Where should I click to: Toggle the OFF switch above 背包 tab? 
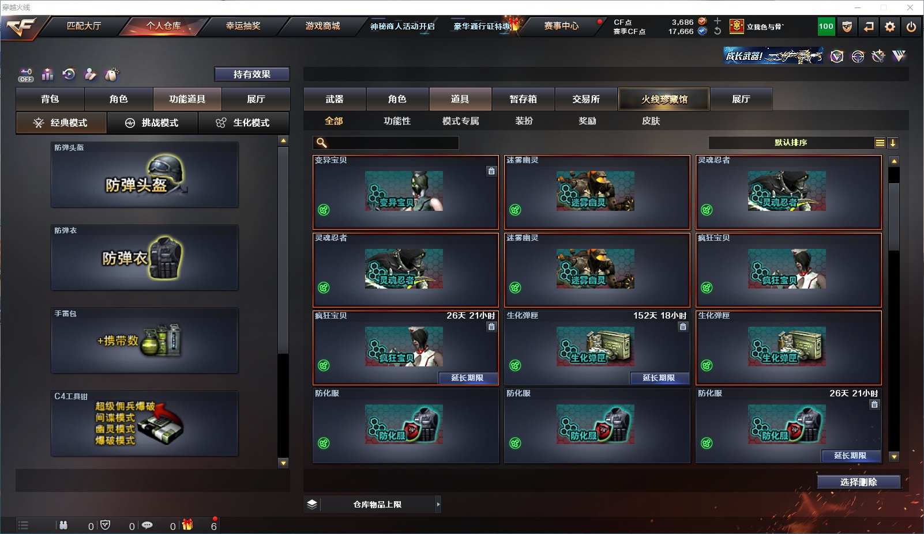[26, 75]
